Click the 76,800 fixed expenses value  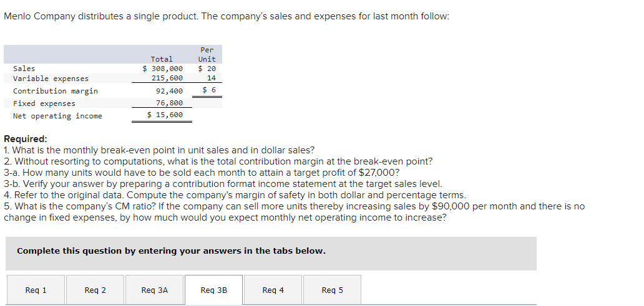169,103
